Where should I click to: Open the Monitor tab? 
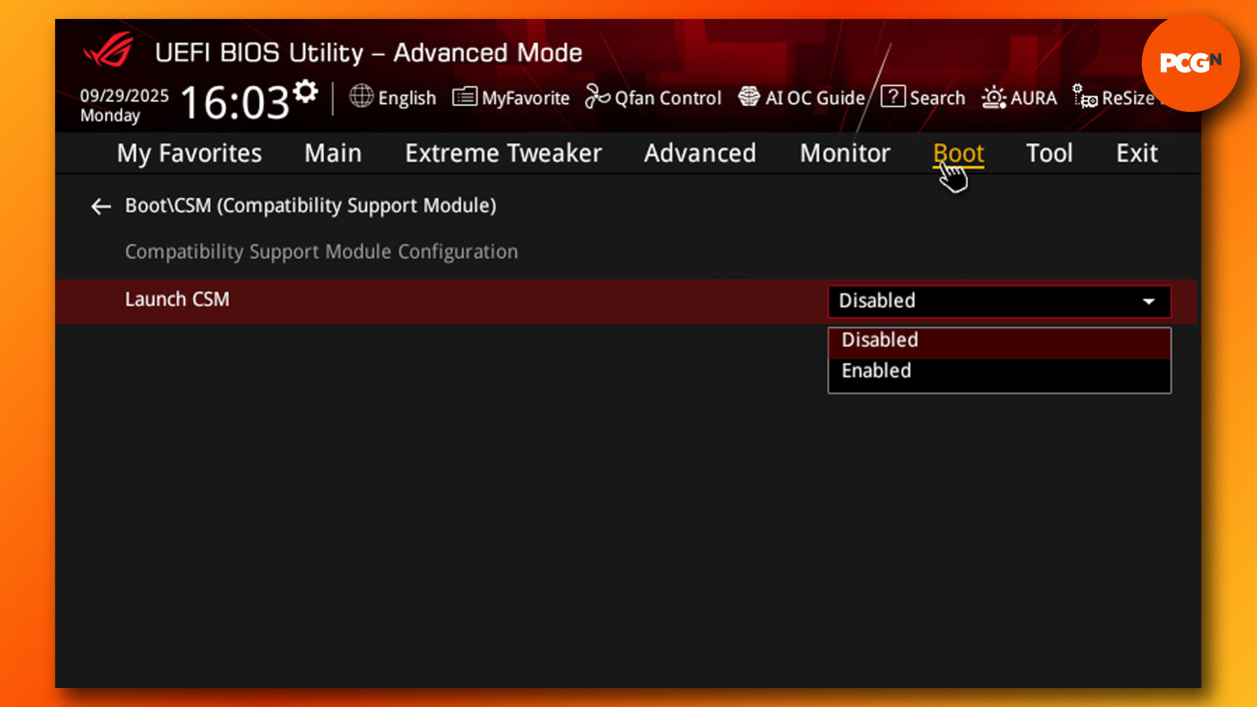(845, 153)
